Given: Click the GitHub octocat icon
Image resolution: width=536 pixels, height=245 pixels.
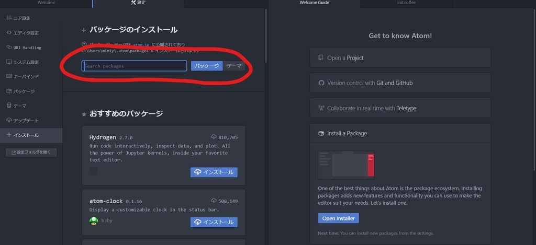Looking at the screenshot, I should point(321,83).
